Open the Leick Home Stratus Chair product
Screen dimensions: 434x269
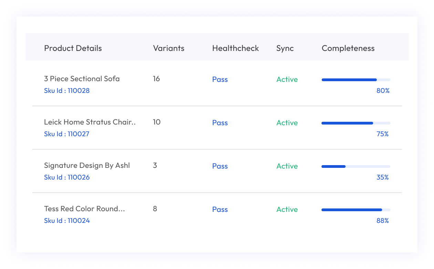[x=90, y=122]
